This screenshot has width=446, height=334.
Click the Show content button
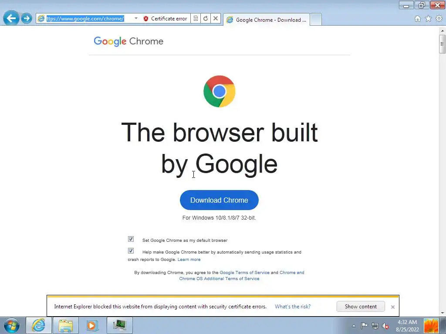pyautogui.click(x=361, y=307)
